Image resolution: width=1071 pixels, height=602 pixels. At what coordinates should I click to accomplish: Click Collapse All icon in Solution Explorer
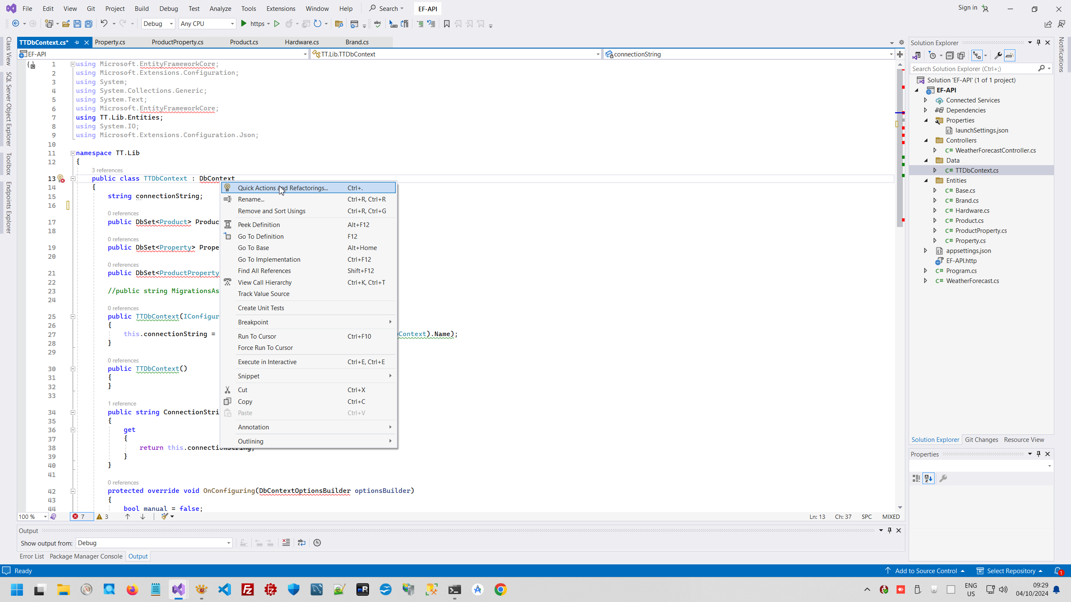pyautogui.click(x=949, y=56)
